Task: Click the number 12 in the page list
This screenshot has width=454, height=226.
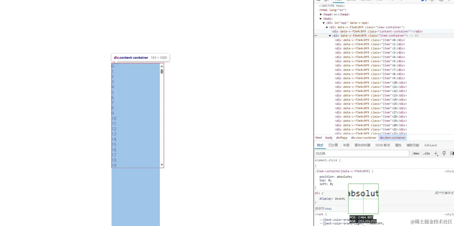Action: [x=114, y=129]
